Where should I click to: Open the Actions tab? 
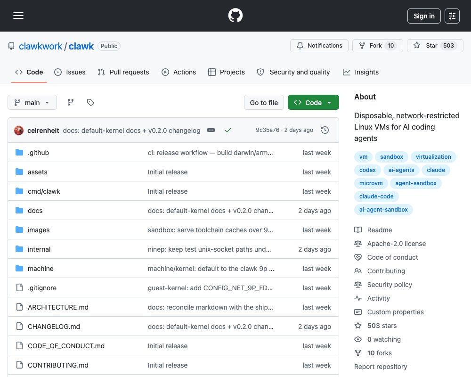click(x=179, y=72)
